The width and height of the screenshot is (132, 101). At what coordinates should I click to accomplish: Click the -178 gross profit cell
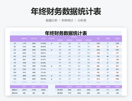pos(98,60)
